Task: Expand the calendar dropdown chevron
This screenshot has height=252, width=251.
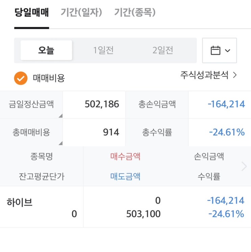Action: pos(227,51)
